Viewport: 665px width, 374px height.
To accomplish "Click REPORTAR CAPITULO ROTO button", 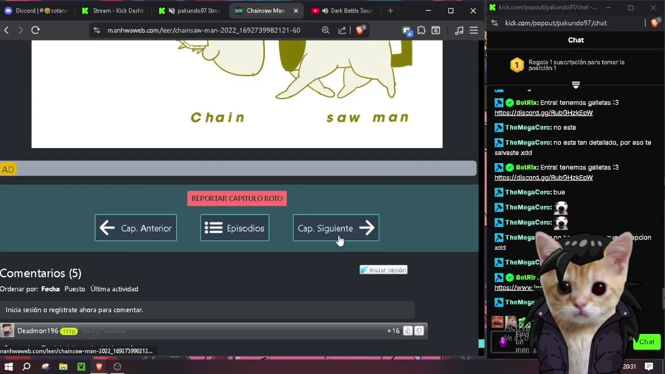I will click(237, 198).
